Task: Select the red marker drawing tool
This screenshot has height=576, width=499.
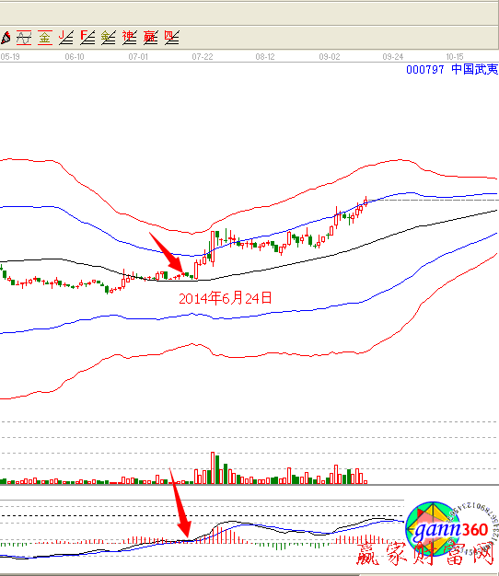Action: click(x=6, y=38)
